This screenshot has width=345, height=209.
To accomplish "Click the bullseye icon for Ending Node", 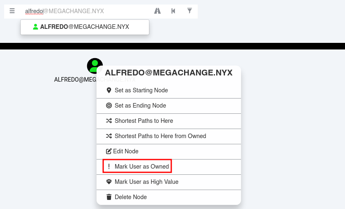I will (109, 106).
